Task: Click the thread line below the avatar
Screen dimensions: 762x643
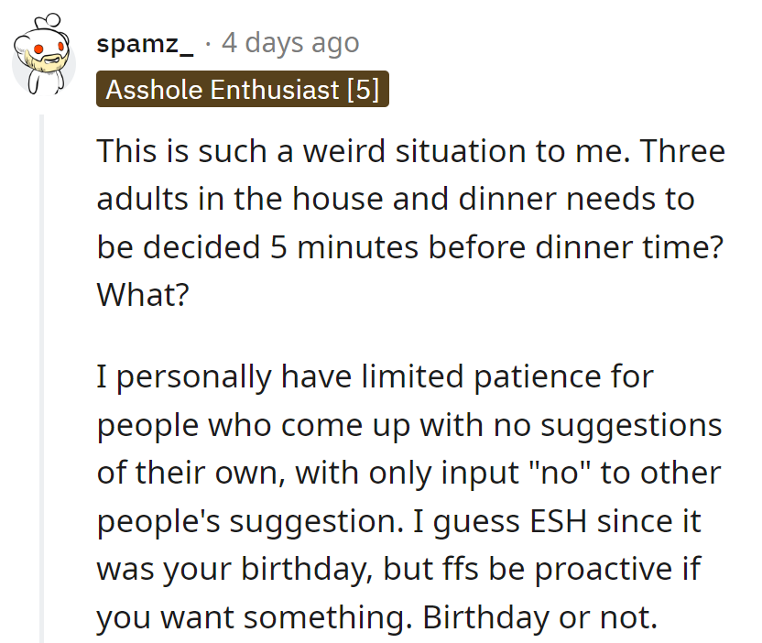Action: [x=44, y=275]
